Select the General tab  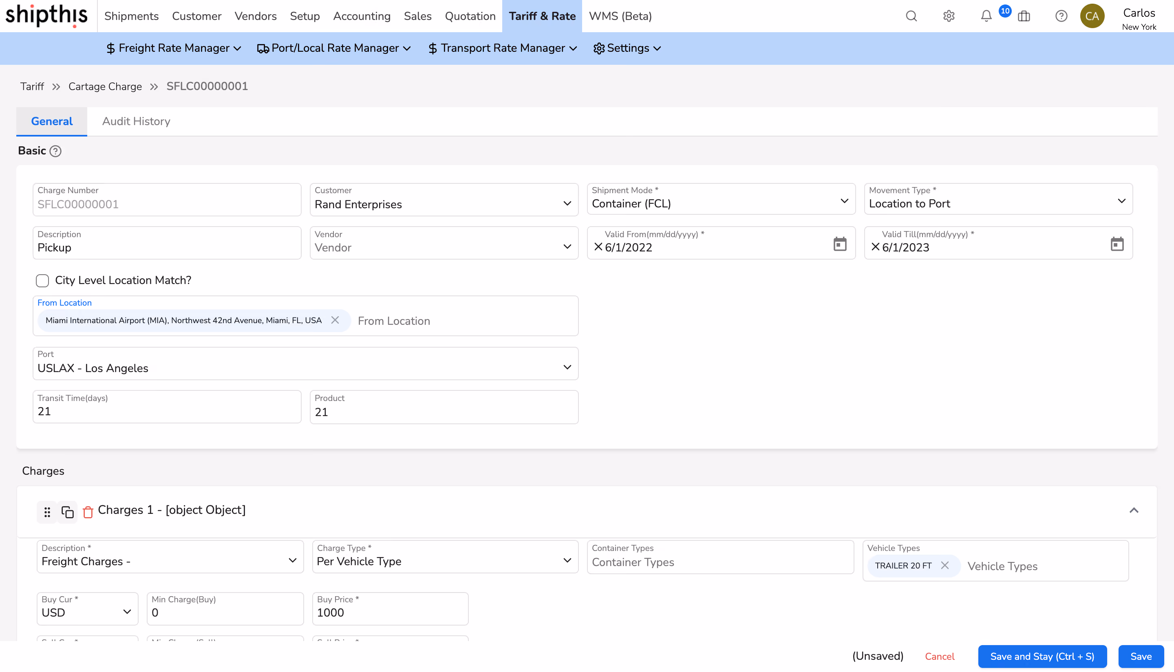point(52,121)
